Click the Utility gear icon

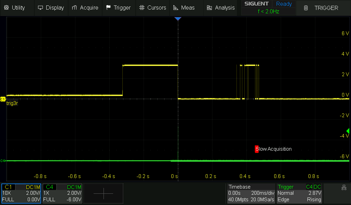(6, 8)
